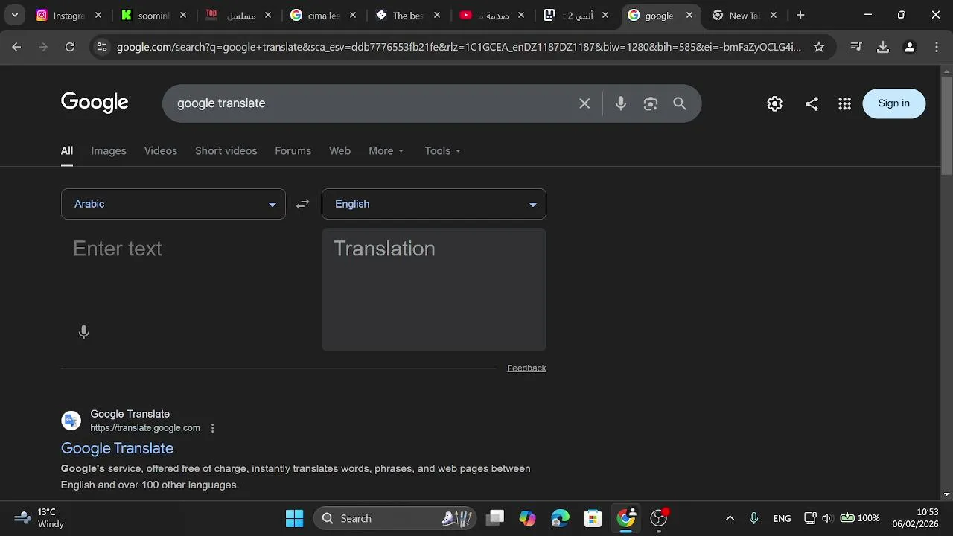Show hidden system tray icons
The width and height of the screenshot is (953, 536).
point(730,518)
